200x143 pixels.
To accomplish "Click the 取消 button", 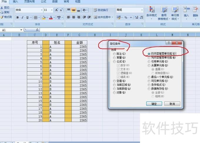I will coord(172,104).
